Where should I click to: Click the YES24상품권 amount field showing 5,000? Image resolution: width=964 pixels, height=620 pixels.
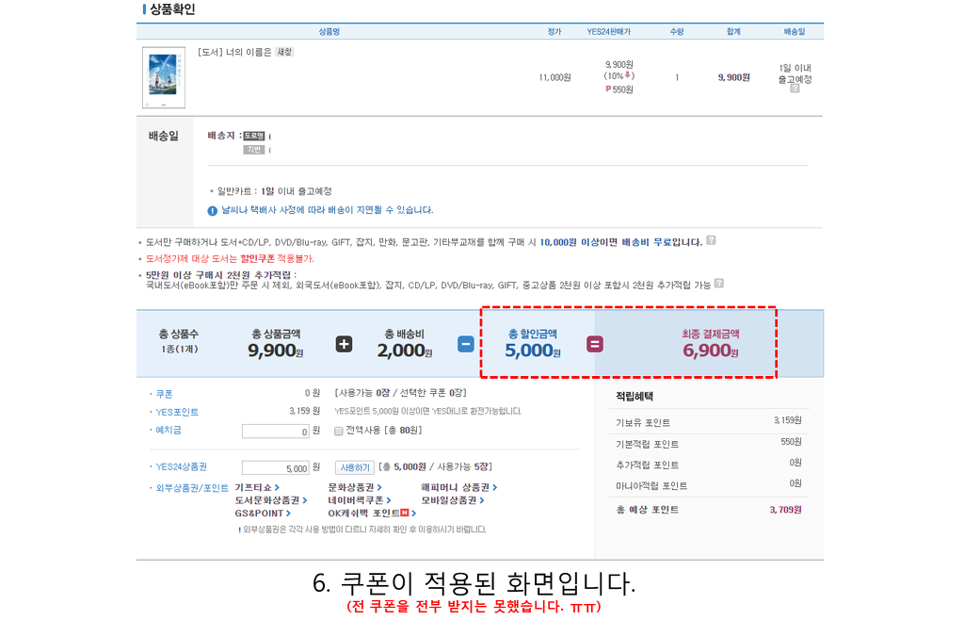(x=276, y=468)
